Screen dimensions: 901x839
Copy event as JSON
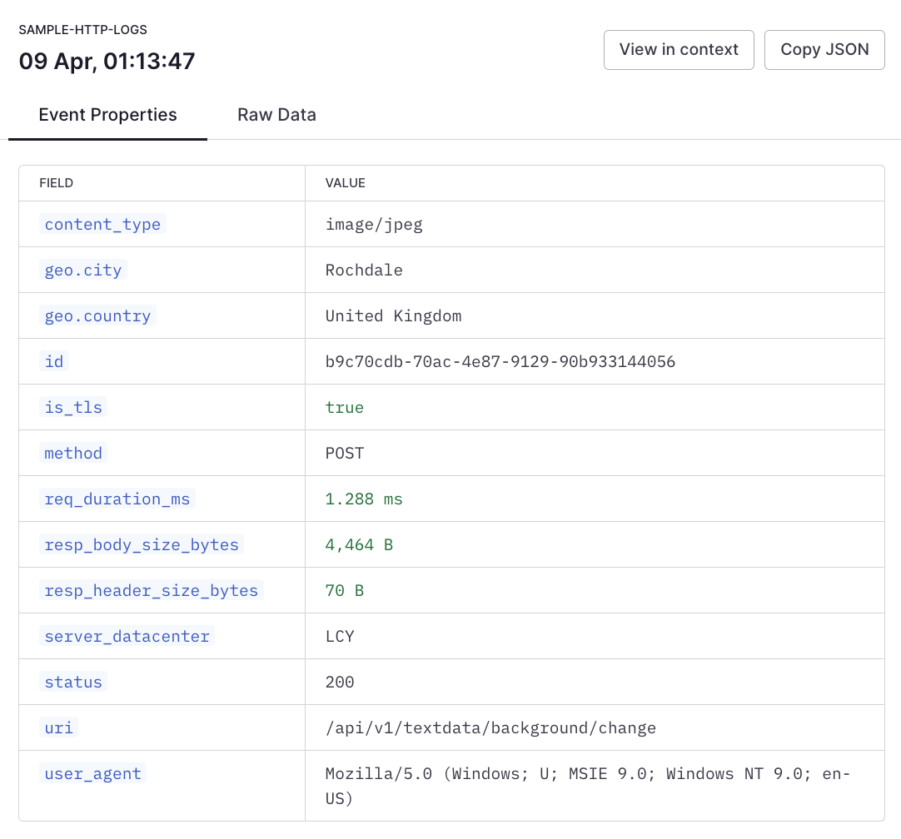tap(824, 50)
